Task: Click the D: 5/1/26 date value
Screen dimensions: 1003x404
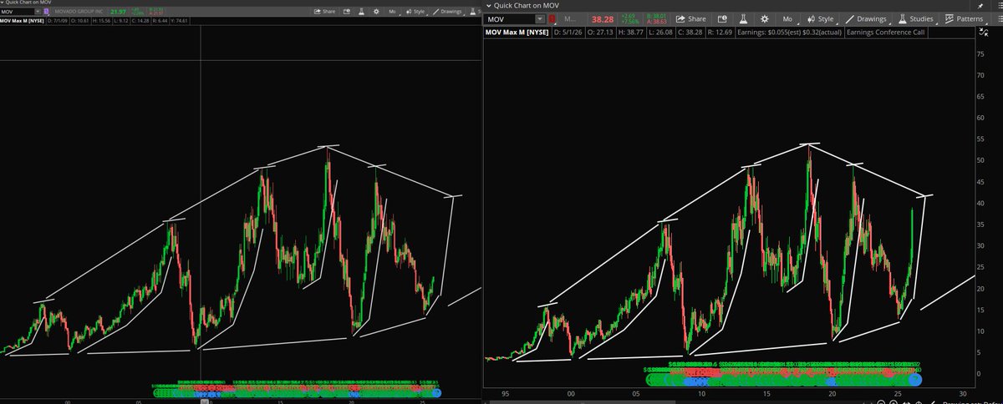Action: click(x=570, y=32)
